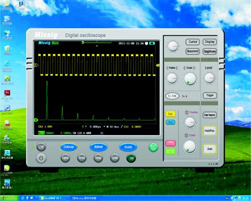Click the horizontal Position knob
The image size is (251, 201).
[x=172, y=78]
